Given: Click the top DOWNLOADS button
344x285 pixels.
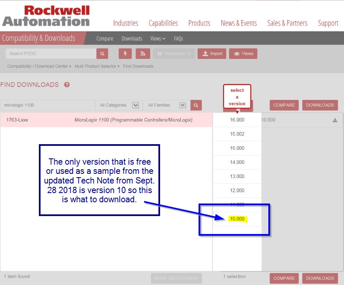Looking at the screenshot, I should point(320,105).
